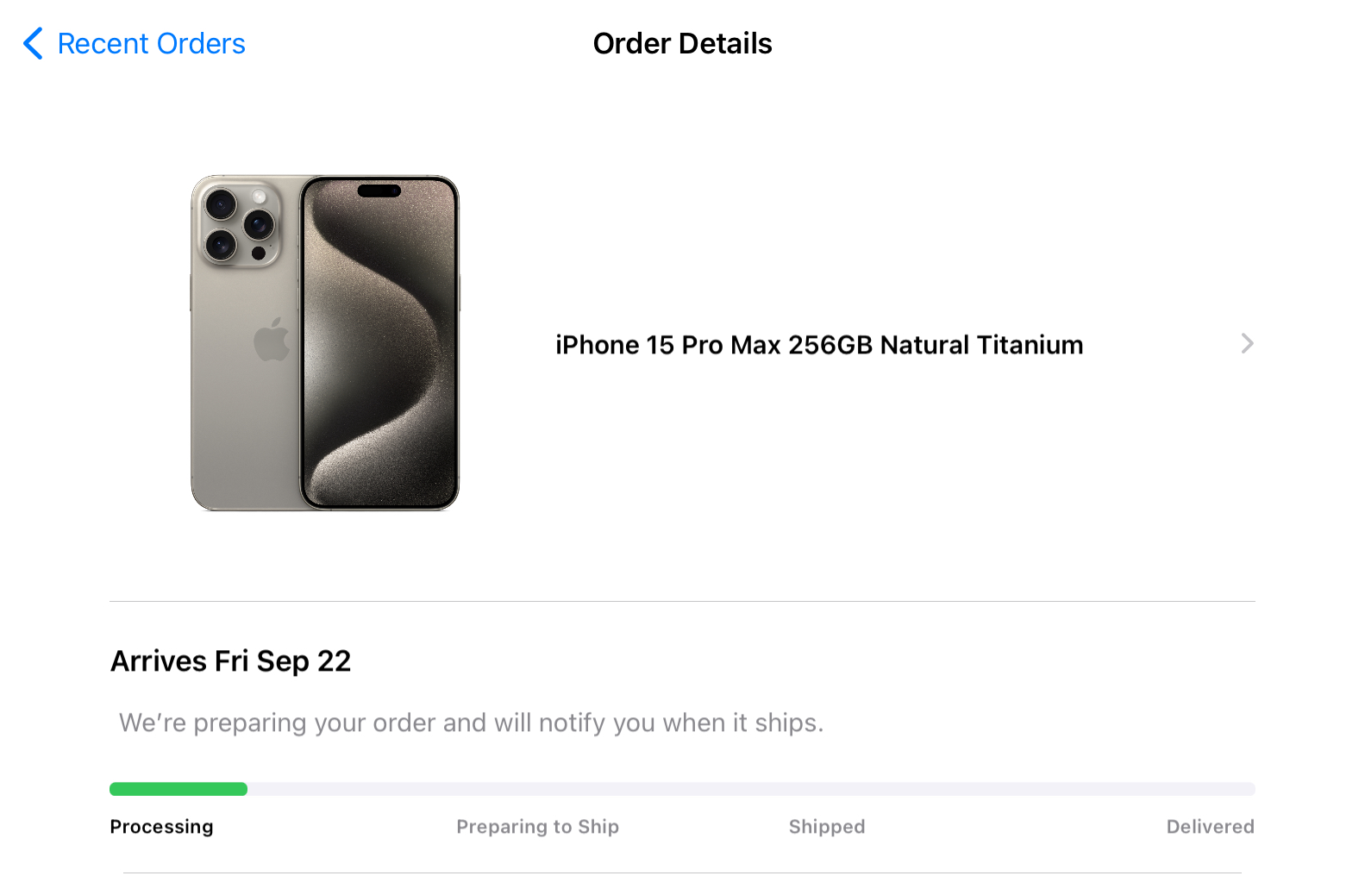Click the Order Details page title

pyautogui.click(x=682, y=43)
